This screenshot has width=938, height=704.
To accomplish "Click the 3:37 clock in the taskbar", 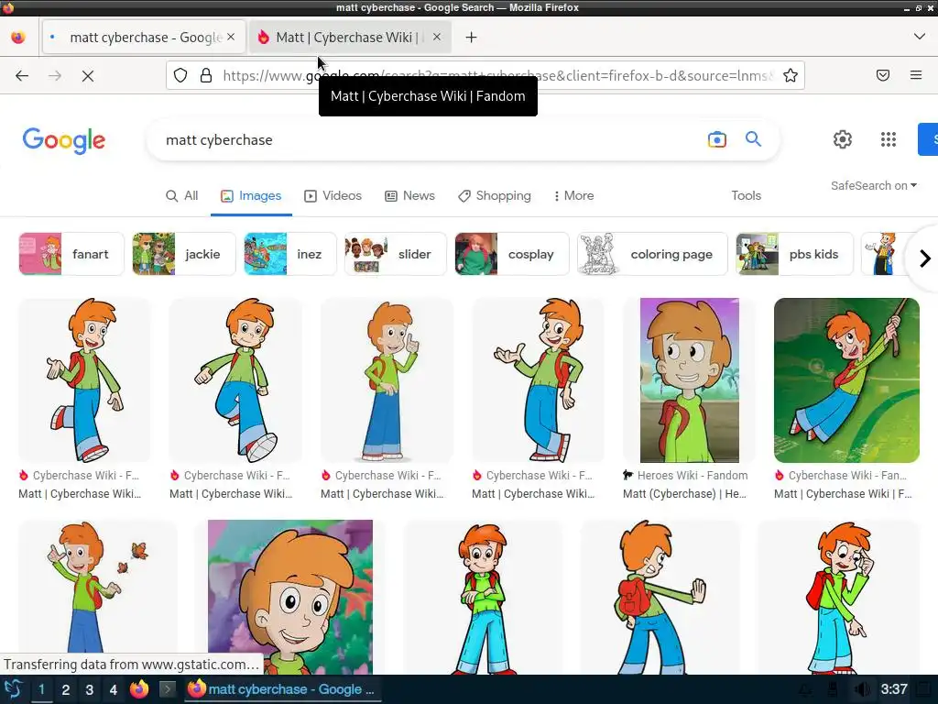I will coord(894,689).
